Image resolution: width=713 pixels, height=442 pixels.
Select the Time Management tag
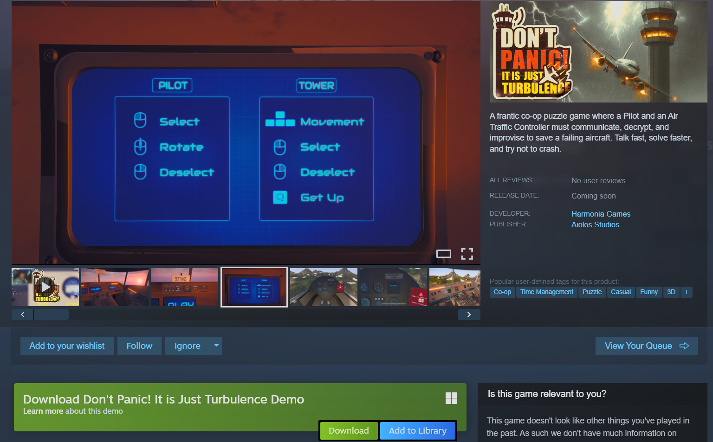click(x=547, y=292)
